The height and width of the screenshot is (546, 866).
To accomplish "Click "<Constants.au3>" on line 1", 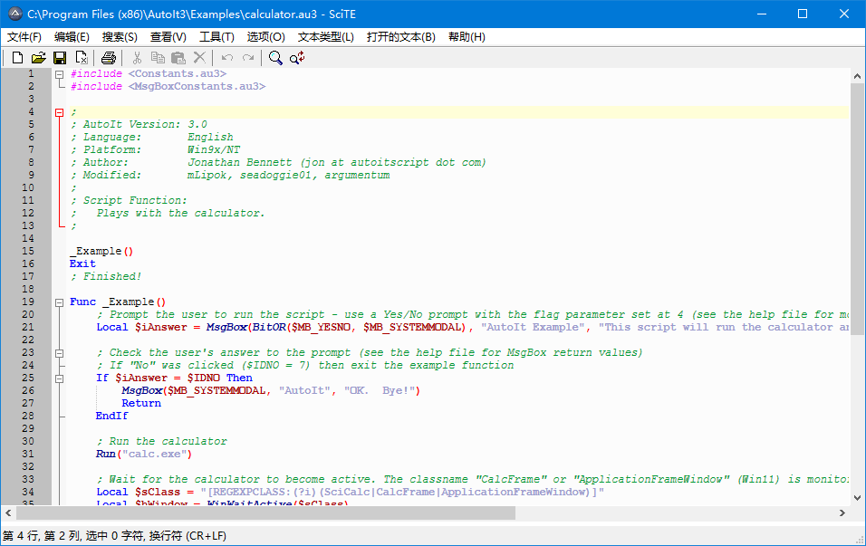I will coord(178,73).
